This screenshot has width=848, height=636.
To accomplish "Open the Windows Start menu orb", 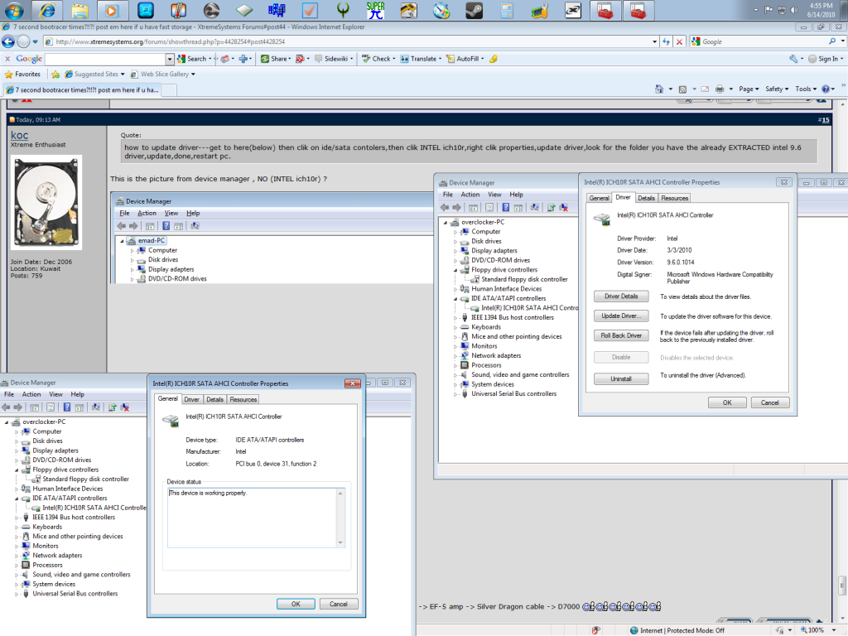I will point(14,10).
